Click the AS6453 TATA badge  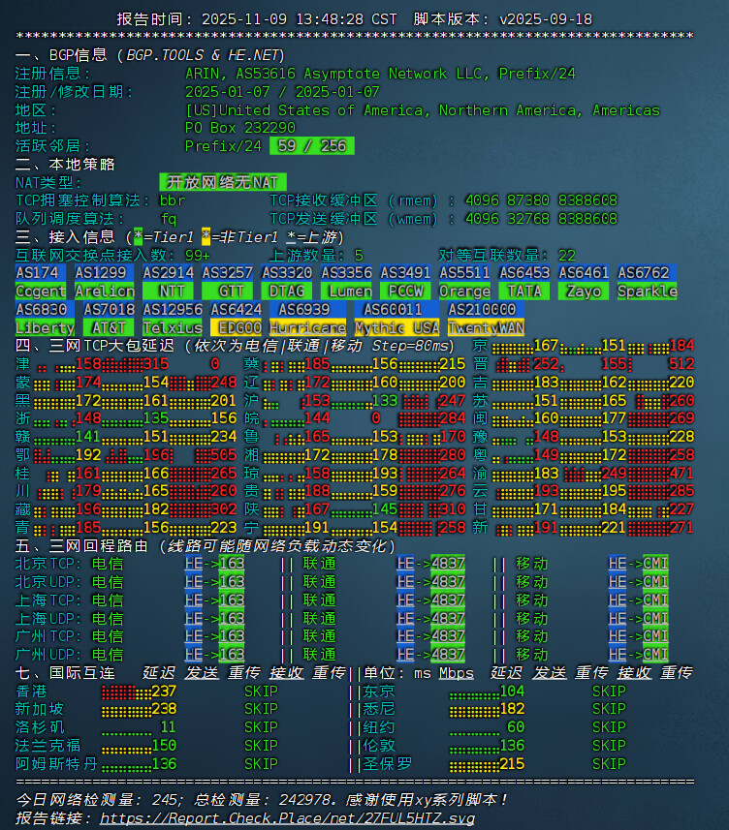coord(524,282)
